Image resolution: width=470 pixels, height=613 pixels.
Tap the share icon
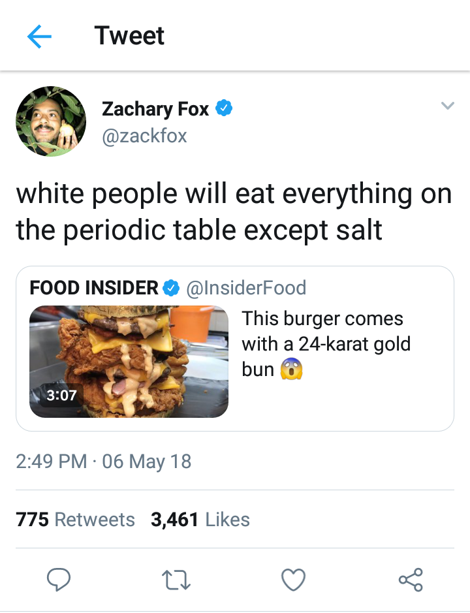coord(411,579)
